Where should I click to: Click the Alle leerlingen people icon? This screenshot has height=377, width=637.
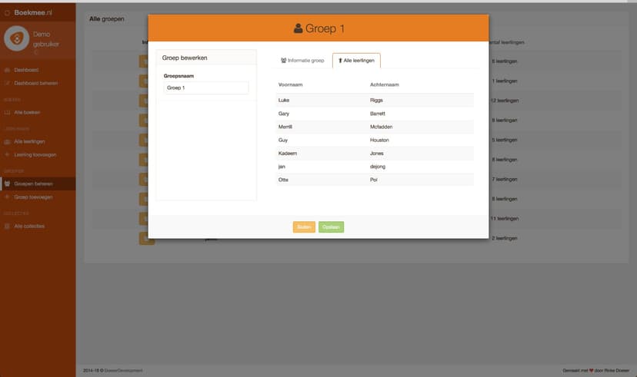coord(7,141)
